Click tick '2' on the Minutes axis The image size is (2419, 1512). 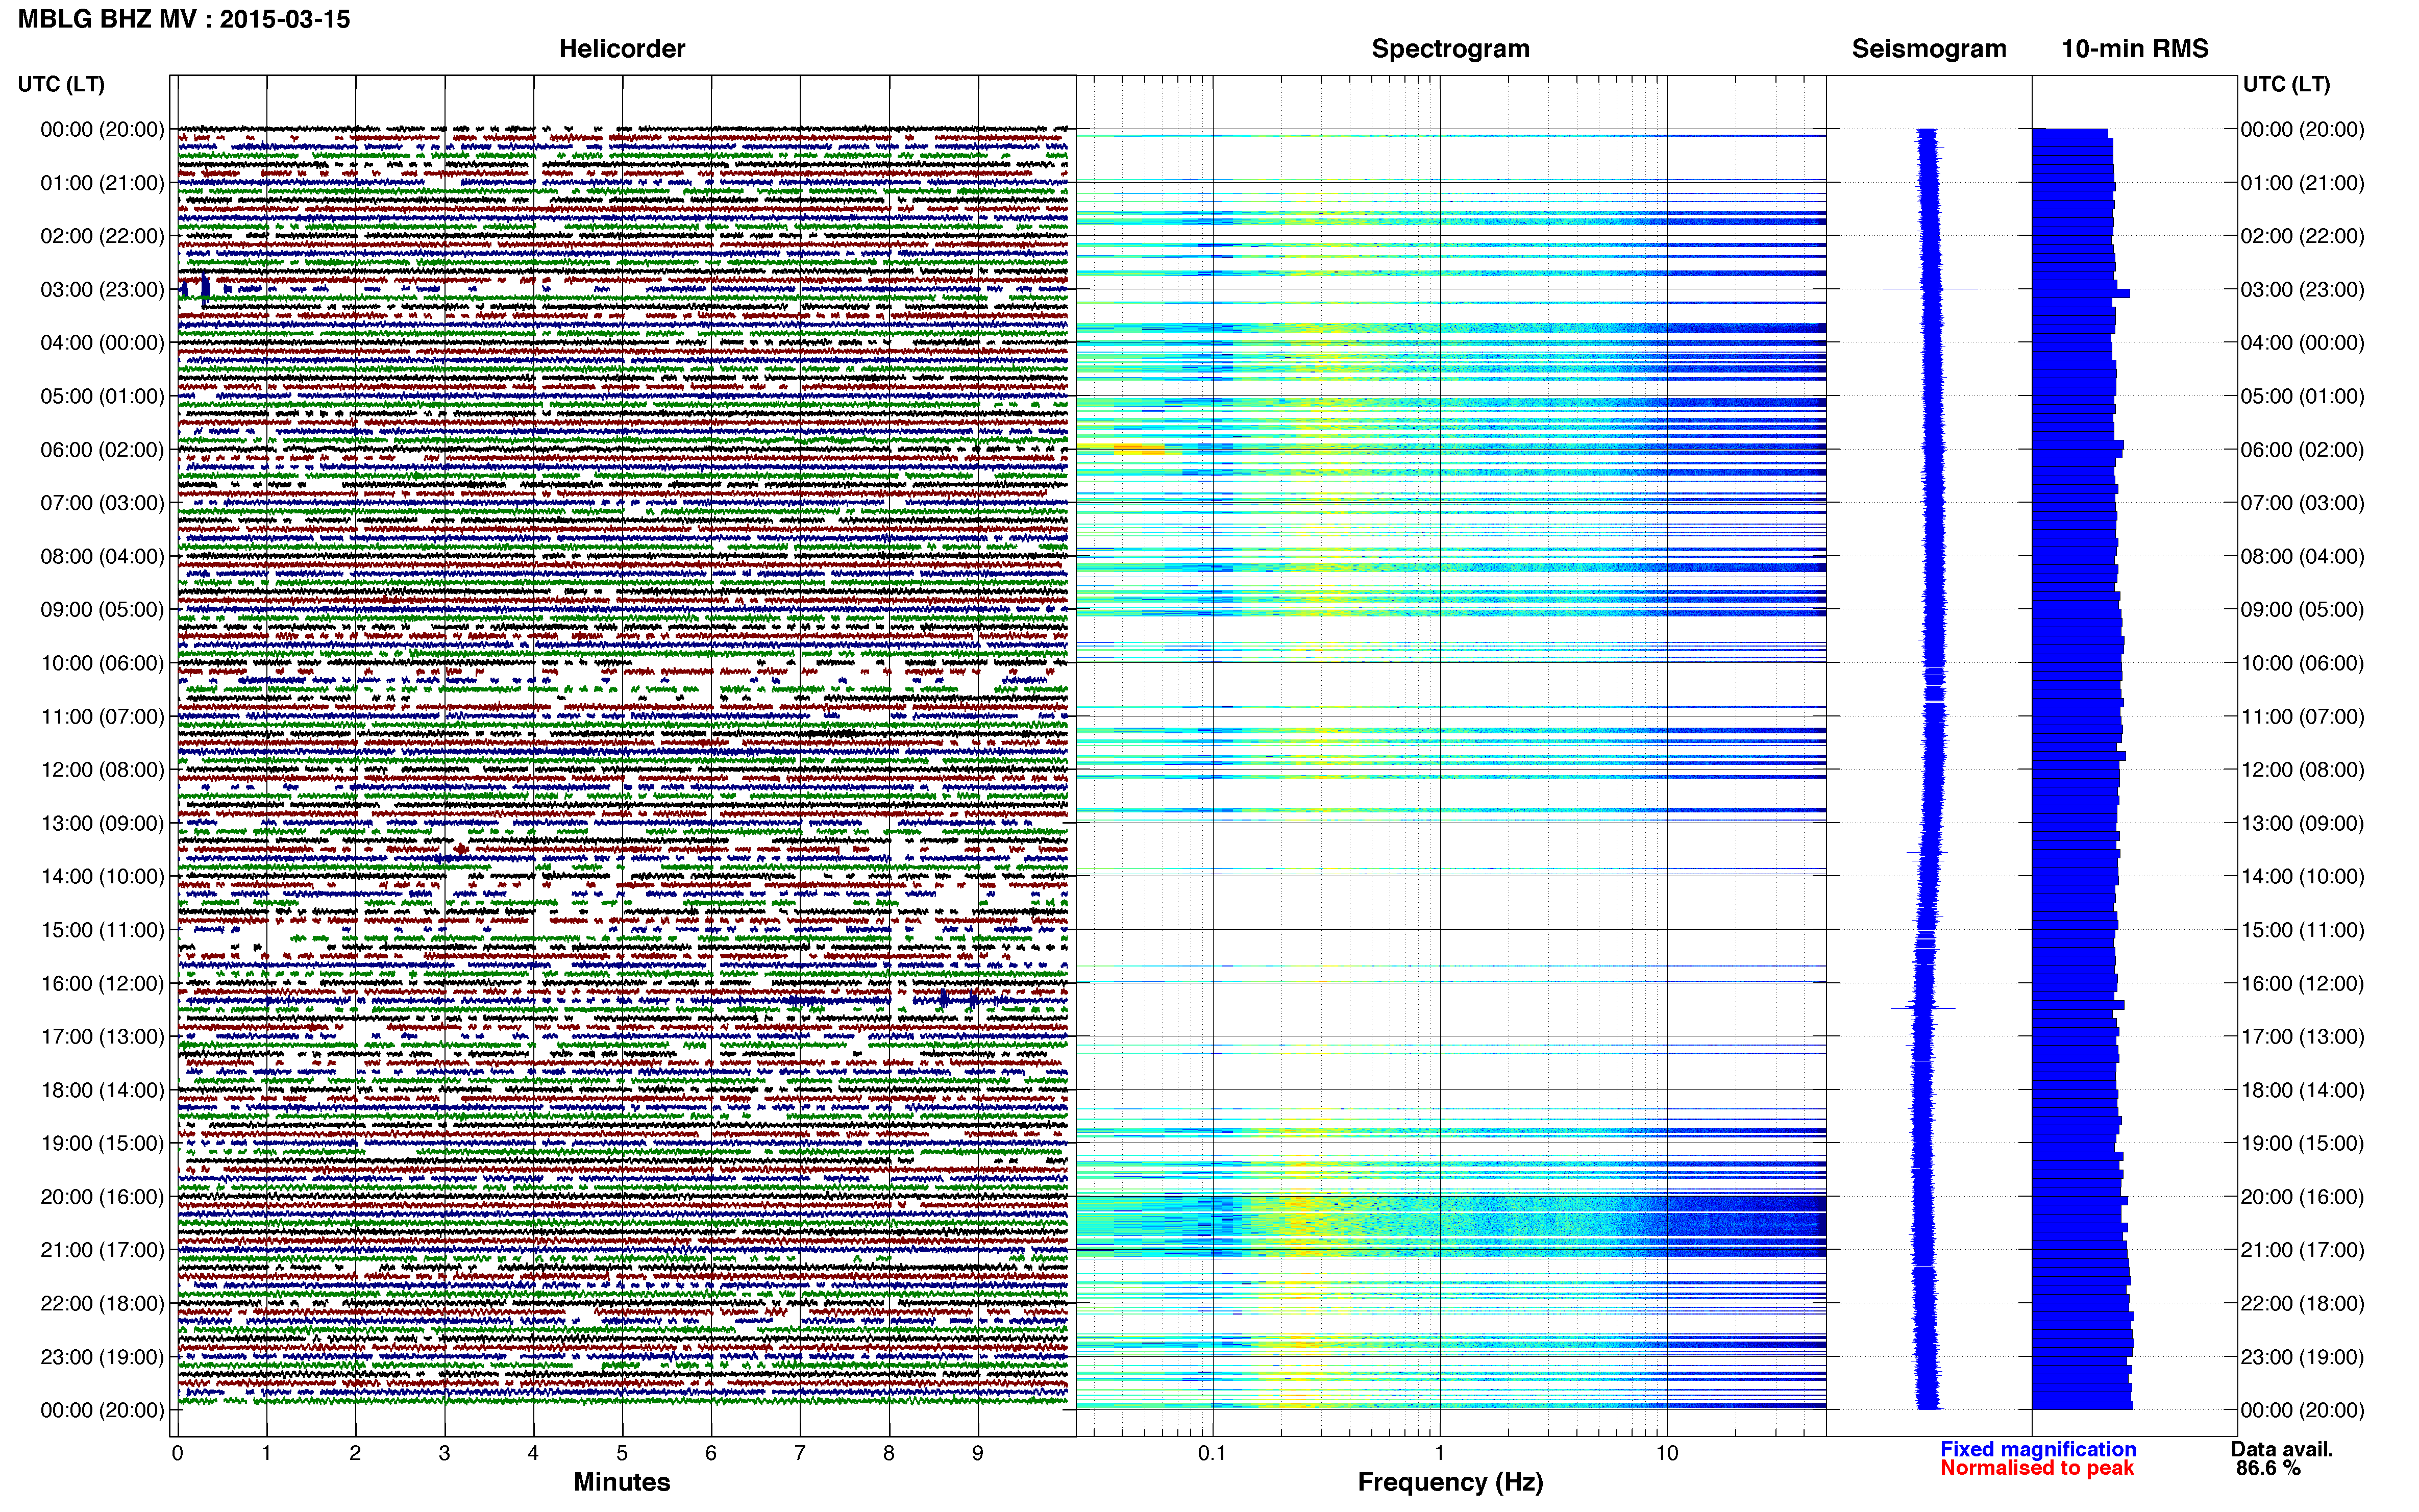[355, 1454]
